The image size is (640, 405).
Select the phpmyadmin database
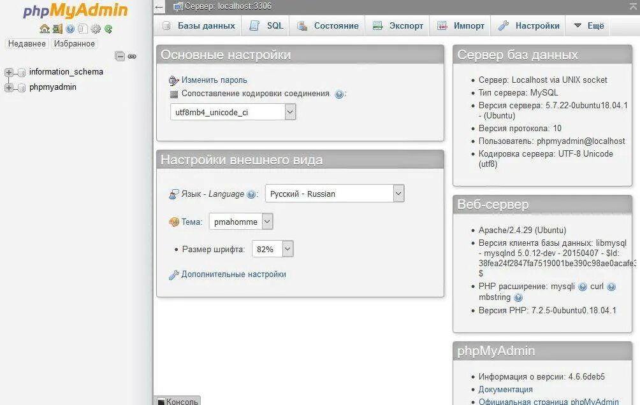53,87
